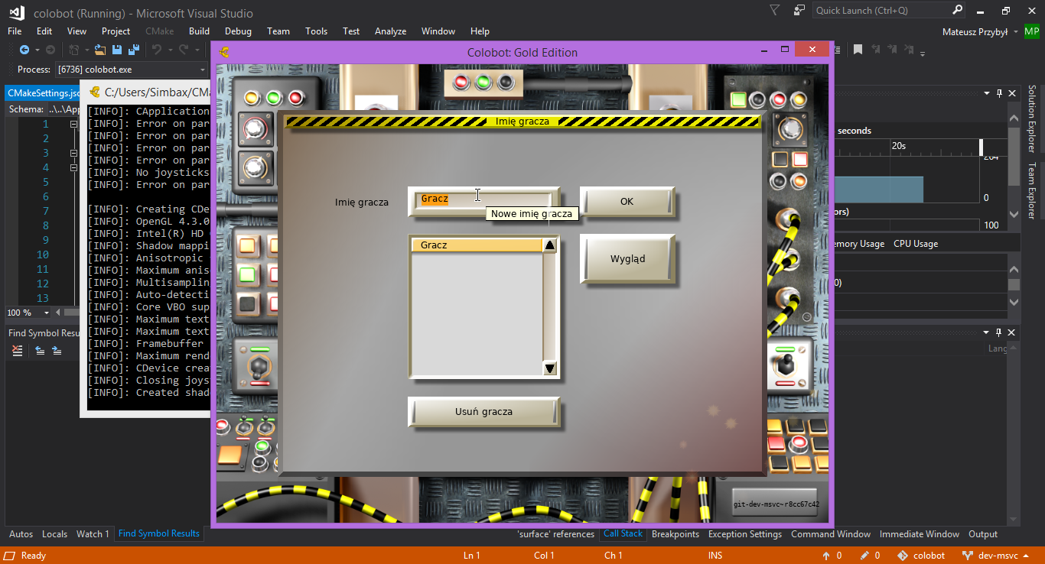Click the navigate backward arrow icon
This screenshot has width=1045, height=564.
point(24,50)
